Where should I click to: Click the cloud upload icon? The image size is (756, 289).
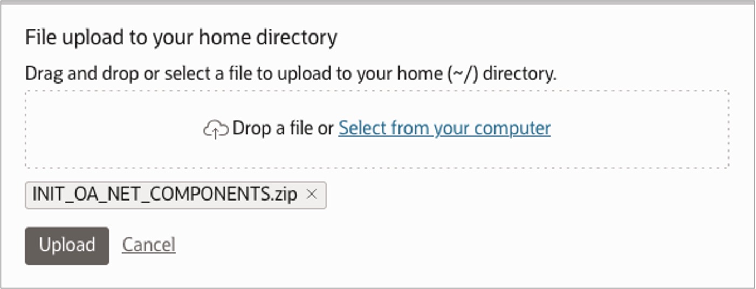point(216,129)
